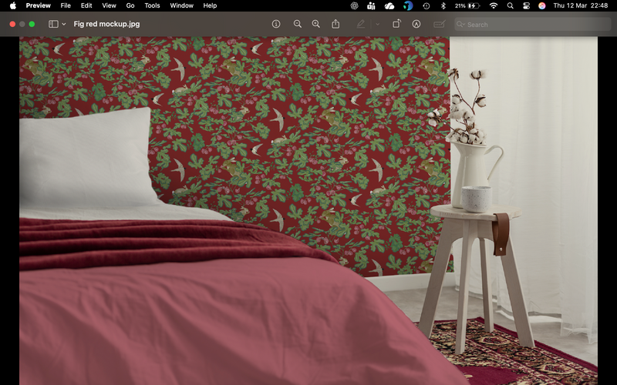617x385 pixels.
Task: Toggle the sidebar view button
Action: (x=53, y=24)
